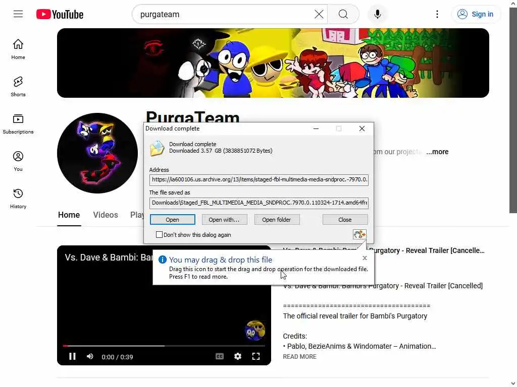517x387 pixels.
Task: Go to the YouTube logo home link
Action: point(60,14)
